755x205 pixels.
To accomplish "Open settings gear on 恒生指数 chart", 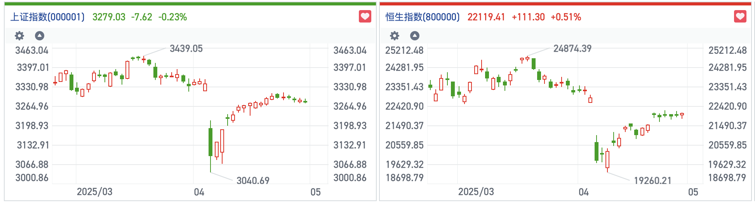I will click(x=395, y=36).
